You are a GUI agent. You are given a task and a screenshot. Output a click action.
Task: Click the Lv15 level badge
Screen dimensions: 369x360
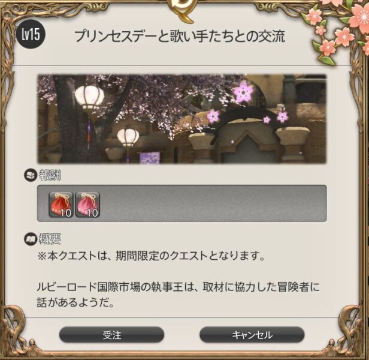pos(31,35)
